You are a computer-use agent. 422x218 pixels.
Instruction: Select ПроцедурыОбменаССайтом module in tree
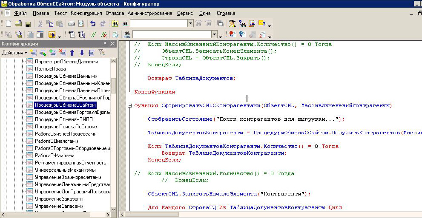click(x=66, y=105)
